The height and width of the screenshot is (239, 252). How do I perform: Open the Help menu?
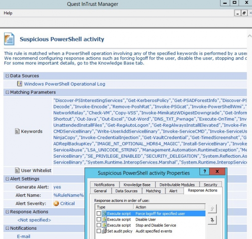tap(8, 13)
